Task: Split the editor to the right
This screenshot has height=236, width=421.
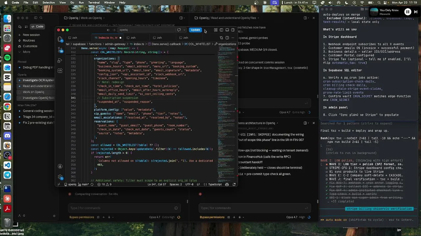Action: tap(227, 38)
